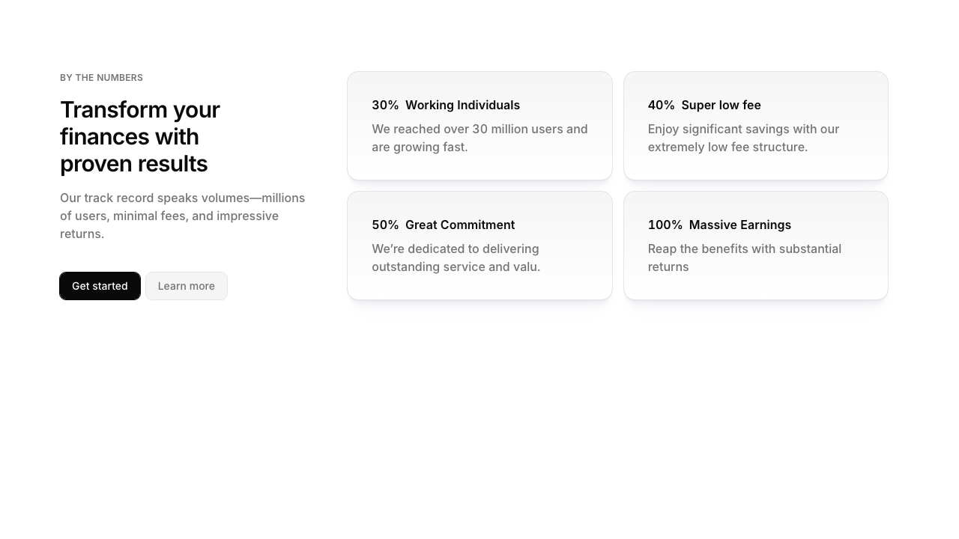
Task: Click the Get started button
Action: click(x=100, y=286)
